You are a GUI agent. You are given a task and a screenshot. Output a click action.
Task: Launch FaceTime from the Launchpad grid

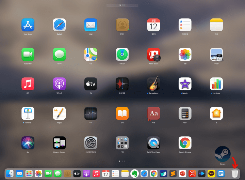click(x=28, y=54)
